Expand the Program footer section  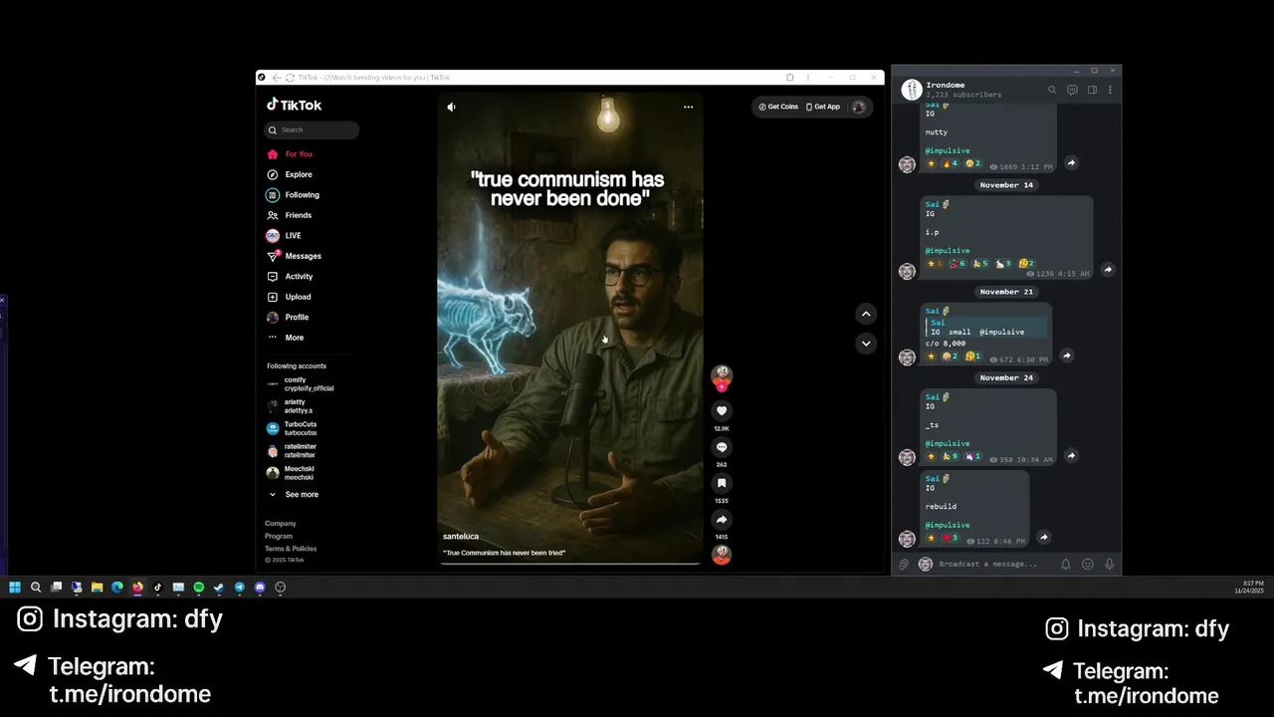pos(279,536)
